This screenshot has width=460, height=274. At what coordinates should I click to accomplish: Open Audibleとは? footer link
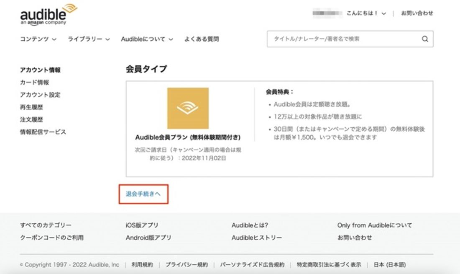coord(250,225)
